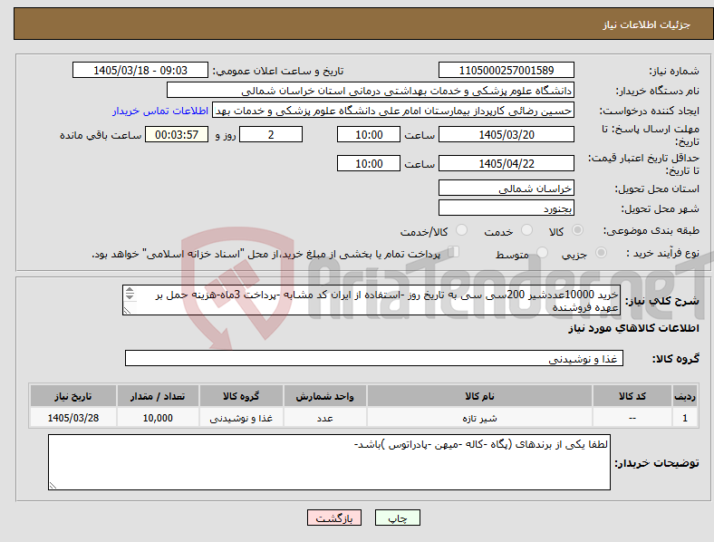Viewport: 714px width, 542px height.
Task: Toggle the treasury bonds payment checkbox
Action: [x=454, y=251]
